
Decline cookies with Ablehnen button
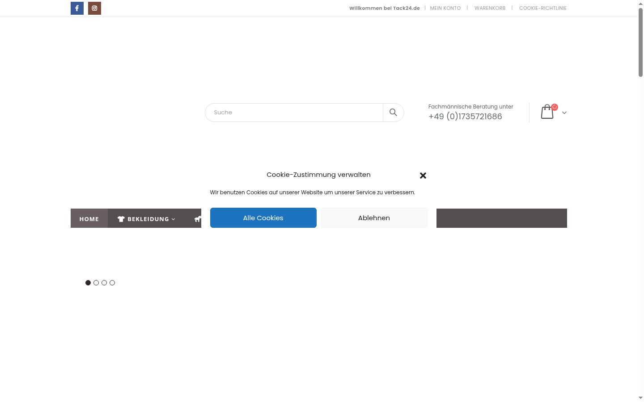click(374, 218)
